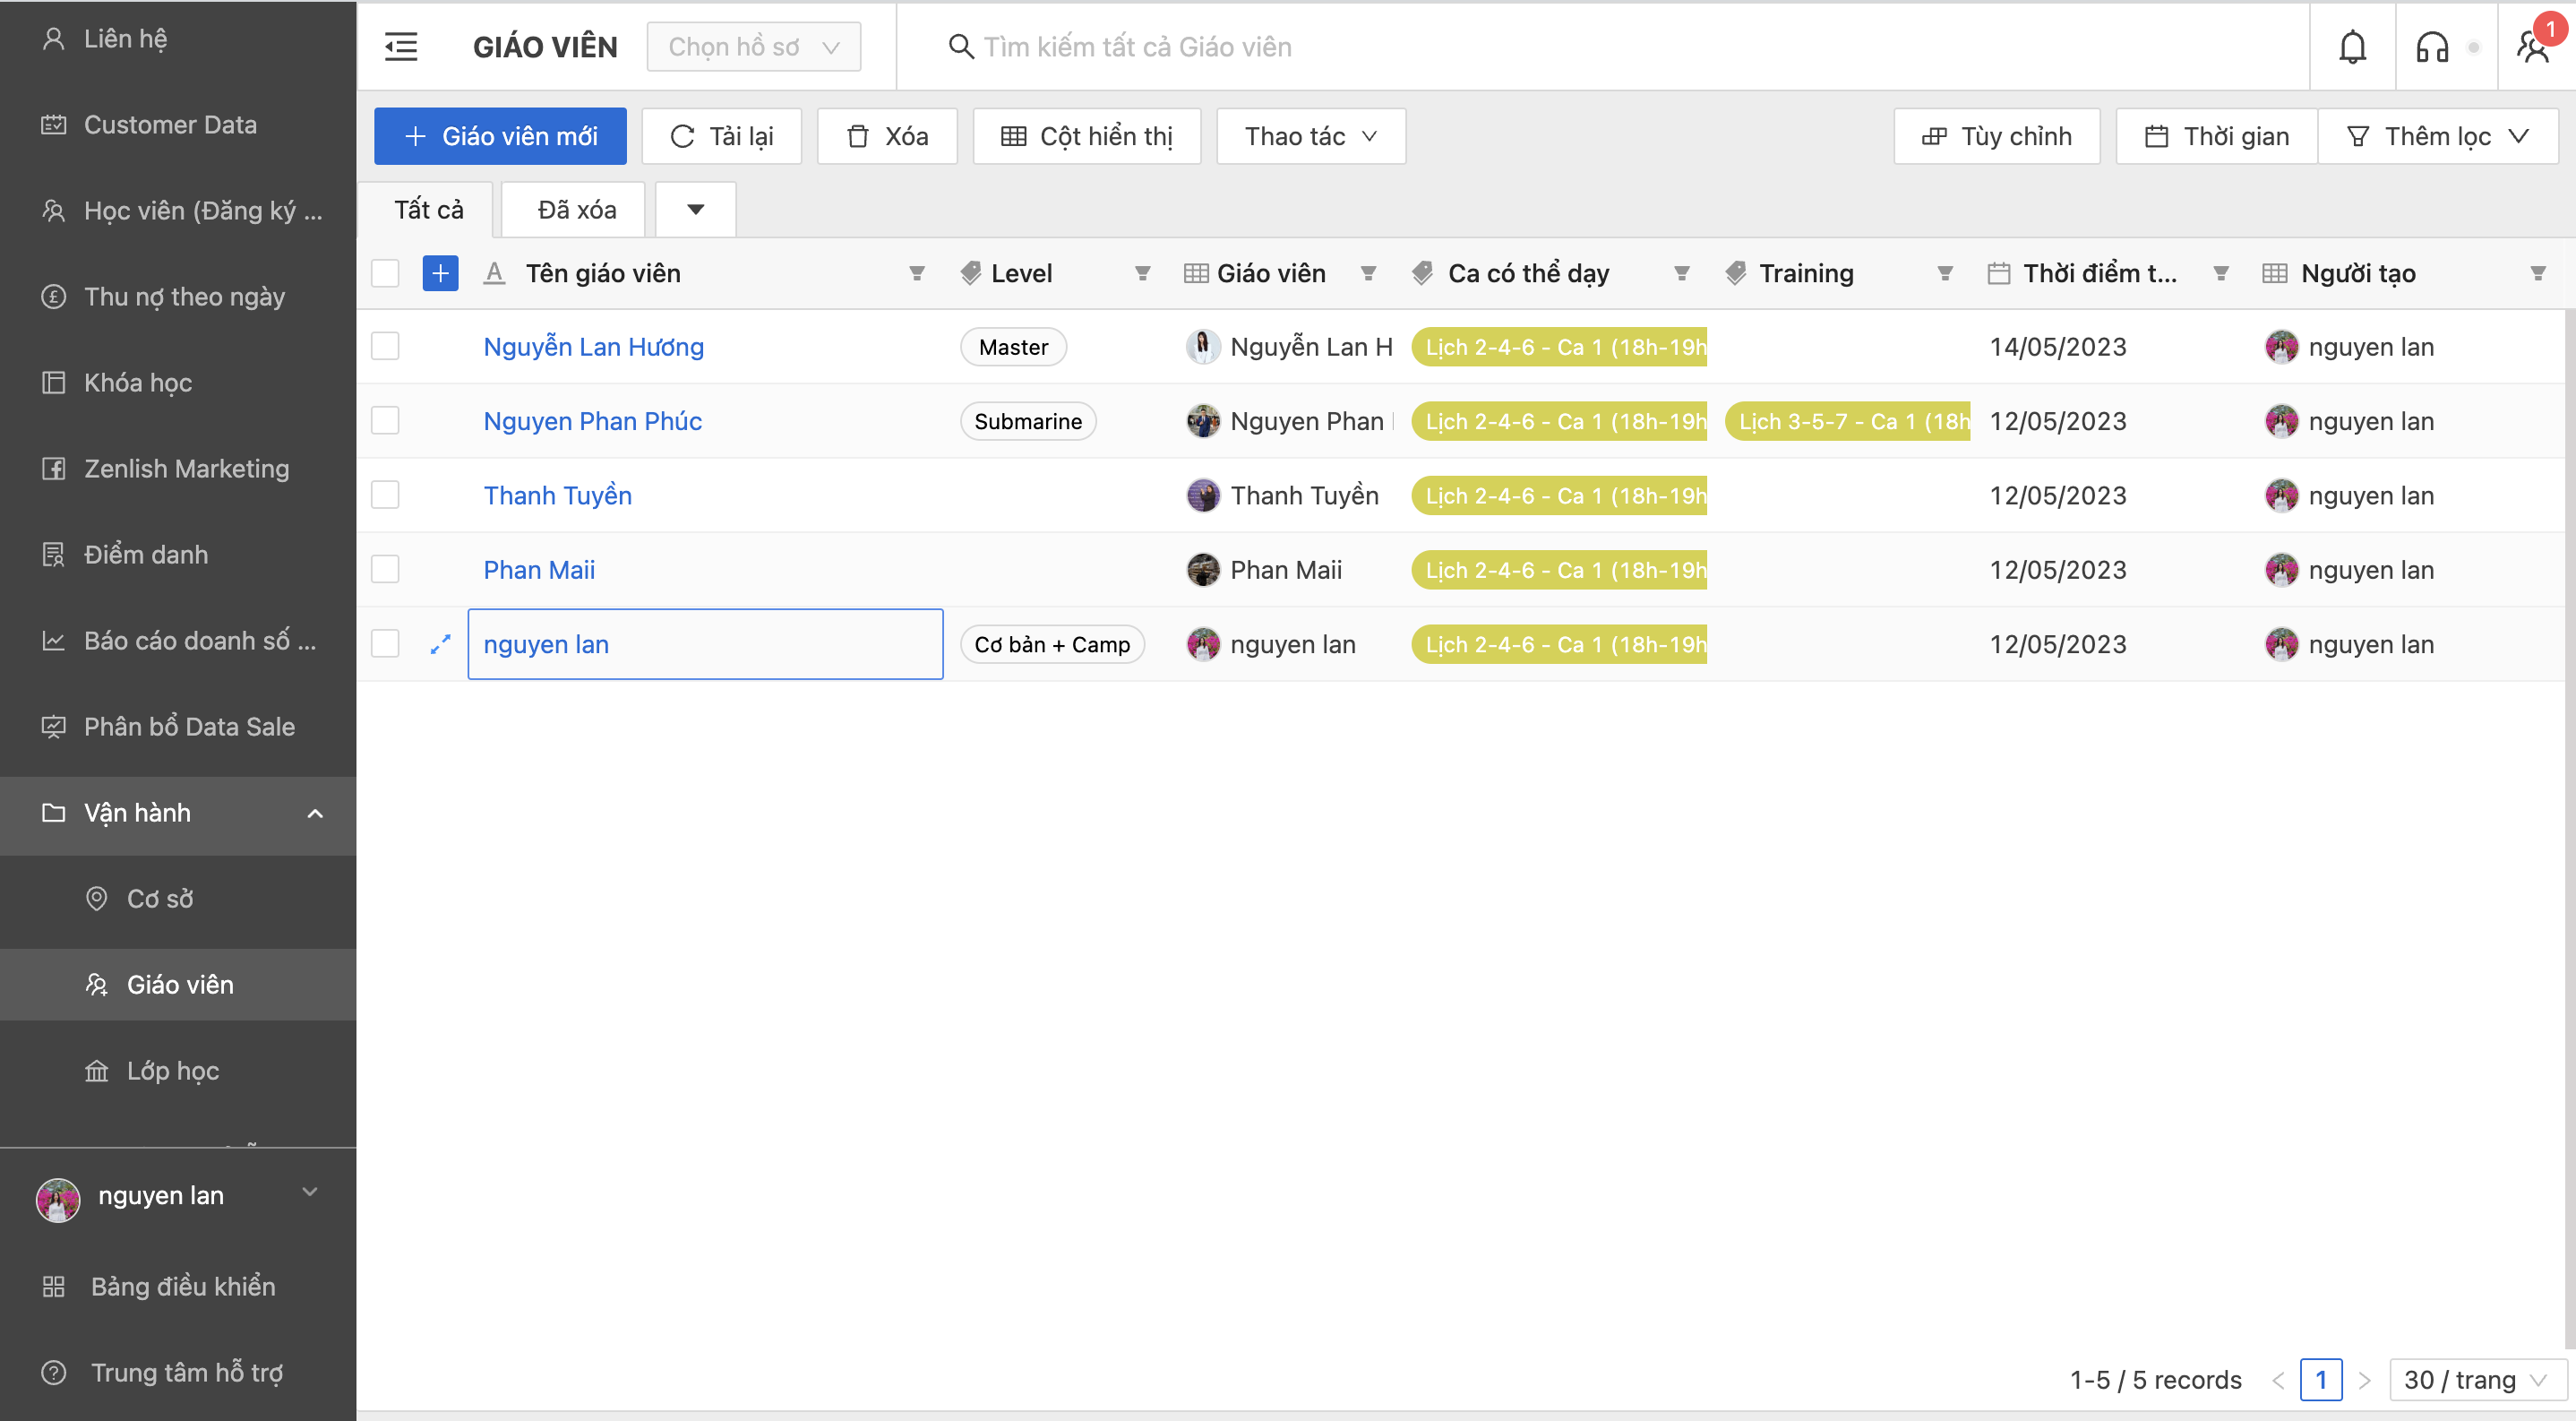The width and height of the screenshot is (2576, 1421).
Task: Switch to the Đã xóa tab
Action: [576, 210]
